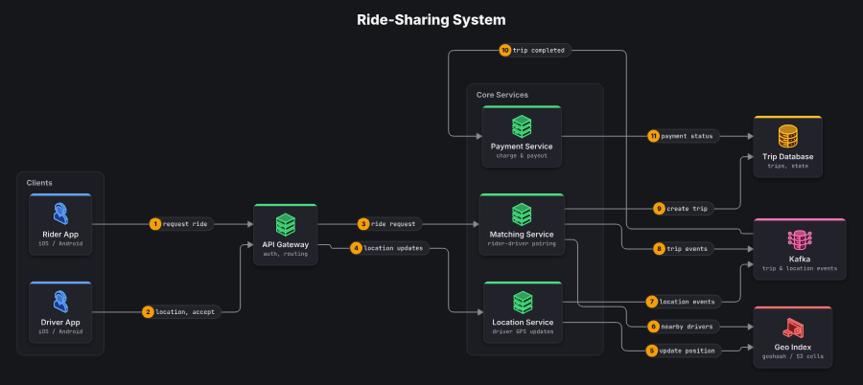
Task: Click the step 2 'location, accept' label
Action: click(181, 312)
